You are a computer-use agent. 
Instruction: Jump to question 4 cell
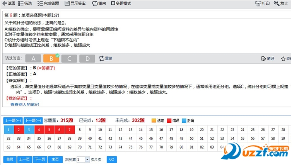(x=39, y=130)
